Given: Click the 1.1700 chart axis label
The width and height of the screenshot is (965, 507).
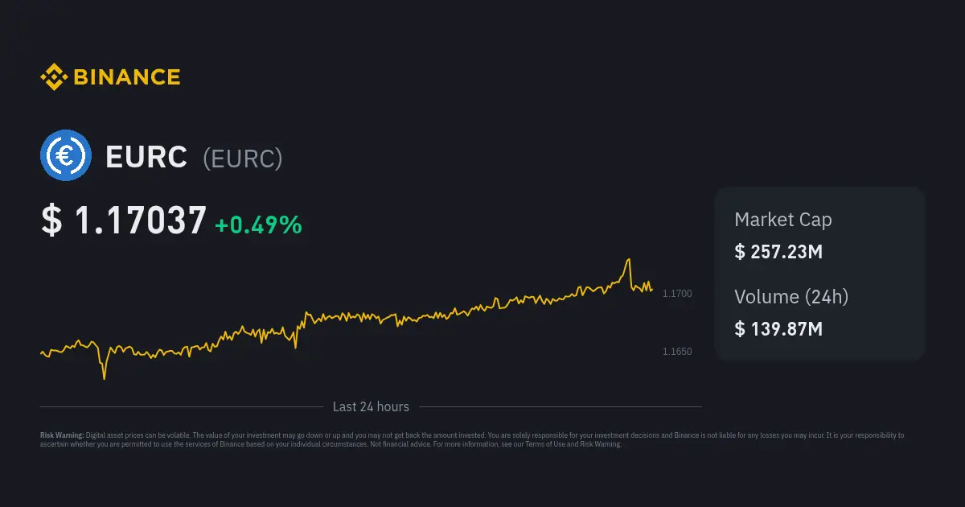Looking at the screenshot, I should point(676,295).
